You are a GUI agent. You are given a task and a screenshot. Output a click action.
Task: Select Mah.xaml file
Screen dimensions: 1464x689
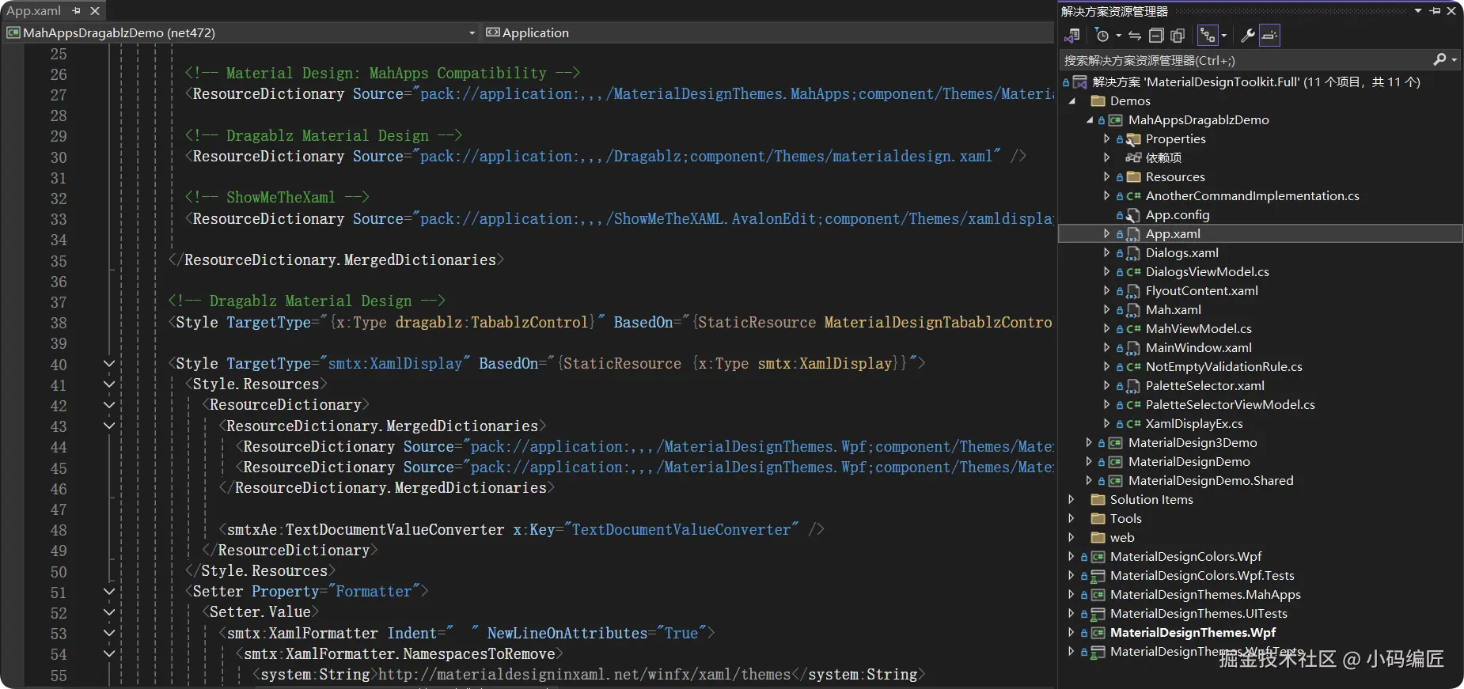[x=1174, y=310]
